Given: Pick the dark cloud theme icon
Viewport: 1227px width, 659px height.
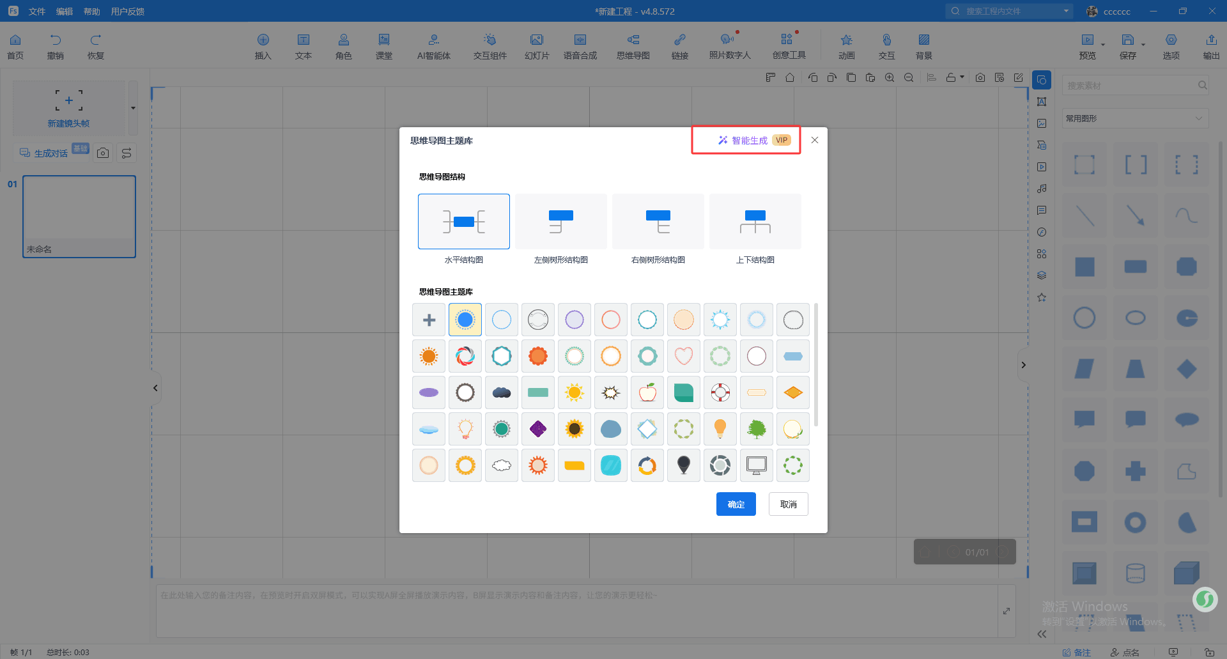Looking at the screenshot, I should pyautogui.click(x=502, y=392).
